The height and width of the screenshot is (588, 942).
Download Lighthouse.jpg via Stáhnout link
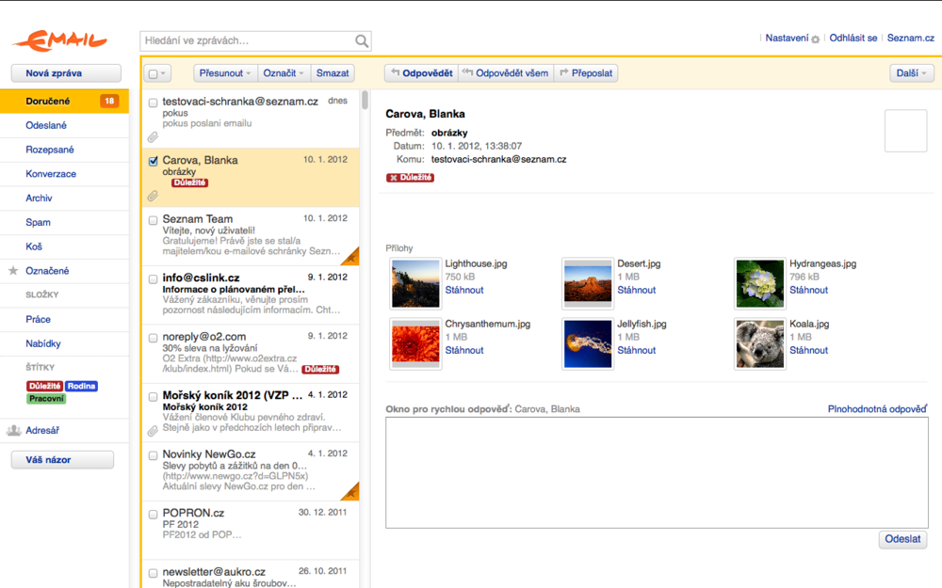[x=463, y=290]
